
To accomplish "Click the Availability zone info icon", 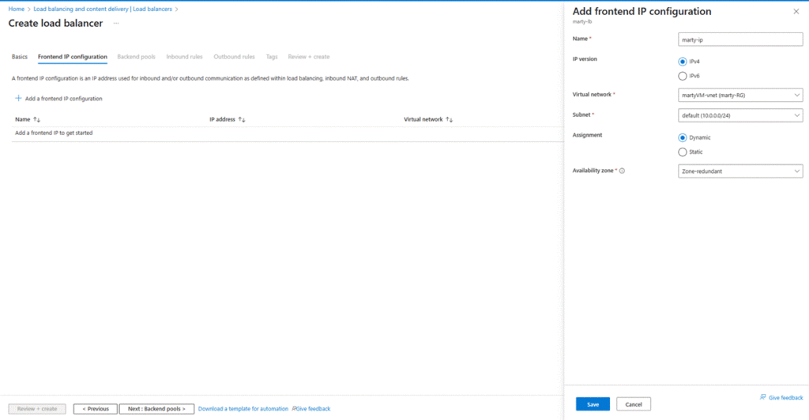I will point(623,171).
